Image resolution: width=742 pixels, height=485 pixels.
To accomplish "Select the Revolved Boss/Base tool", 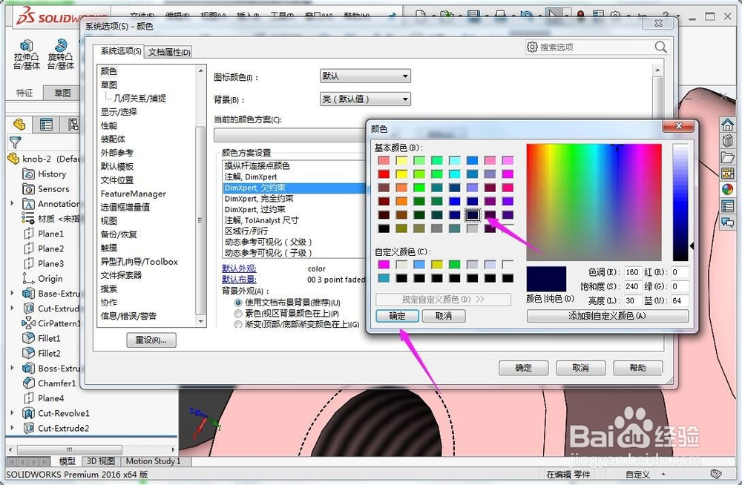I will pos(61,52).
